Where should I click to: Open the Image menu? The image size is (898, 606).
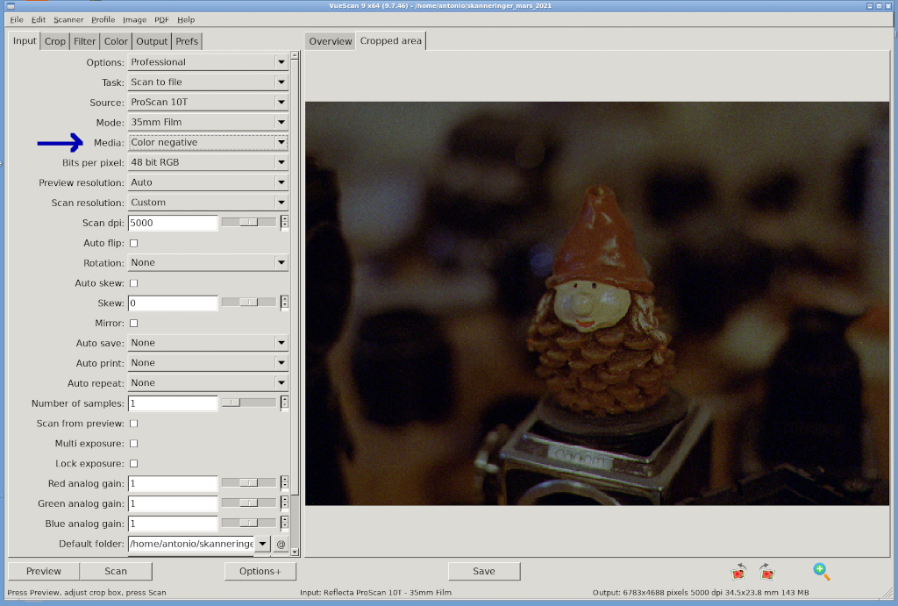pyautogui.click(x=134, y=19)
